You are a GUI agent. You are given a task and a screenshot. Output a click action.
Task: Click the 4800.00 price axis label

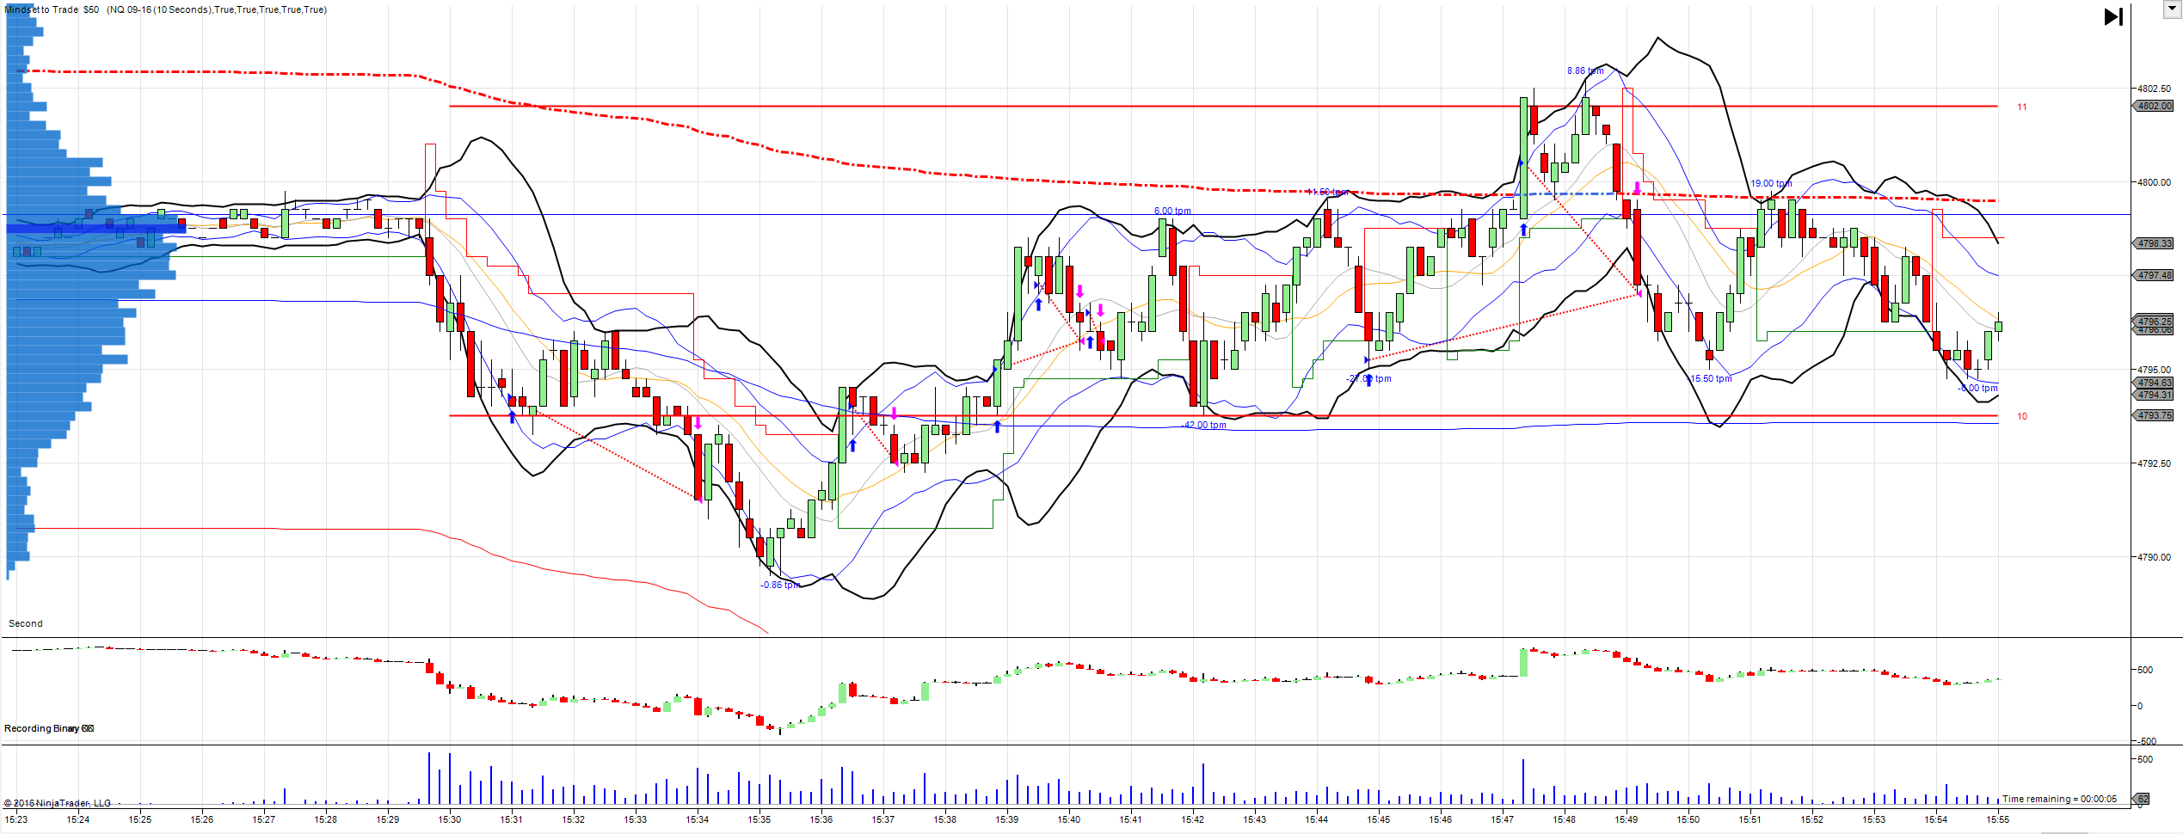[2154, 182]
